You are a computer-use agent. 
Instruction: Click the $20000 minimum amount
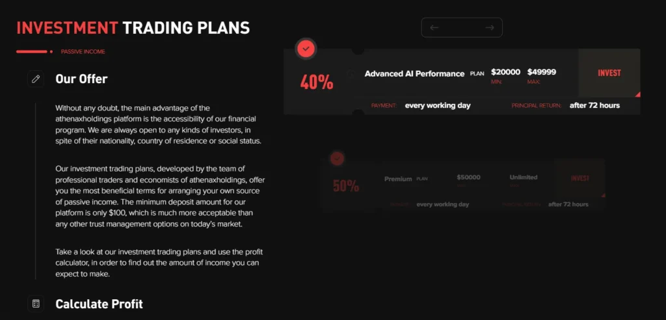[505, 72]
